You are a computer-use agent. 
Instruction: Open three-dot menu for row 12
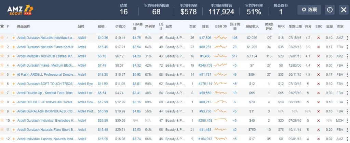click(x=347, y=139)
